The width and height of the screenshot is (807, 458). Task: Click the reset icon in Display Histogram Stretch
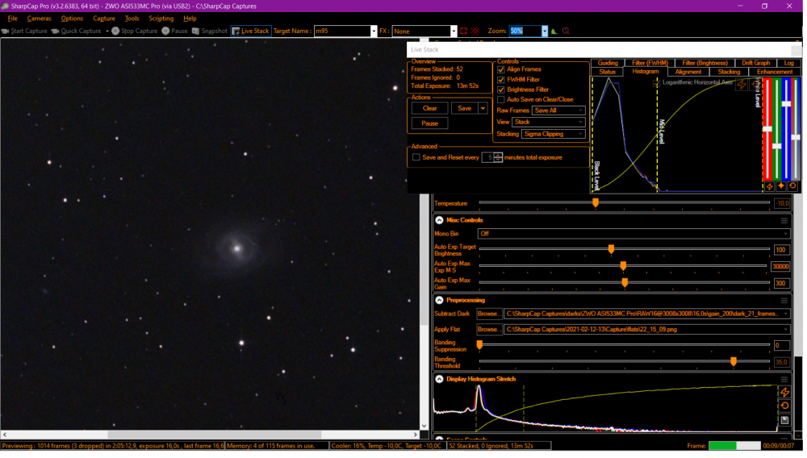784,406
